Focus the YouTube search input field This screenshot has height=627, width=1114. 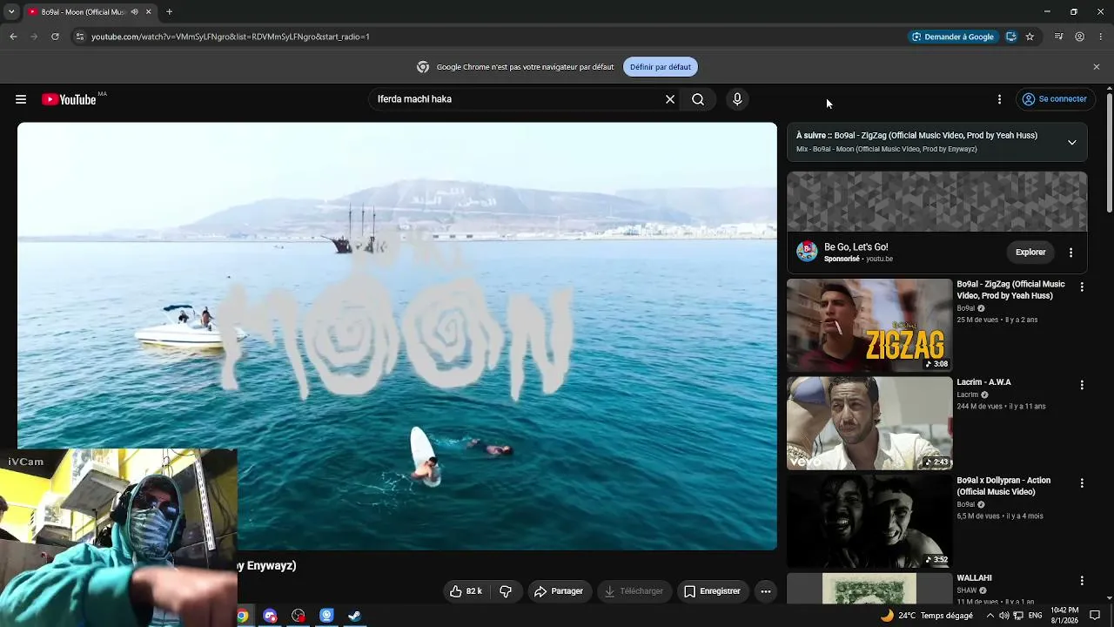(x=517, y=99)
